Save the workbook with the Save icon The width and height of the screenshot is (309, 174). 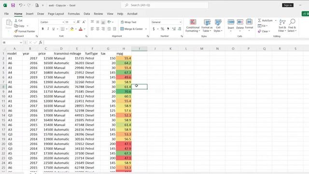click(13, 5)
